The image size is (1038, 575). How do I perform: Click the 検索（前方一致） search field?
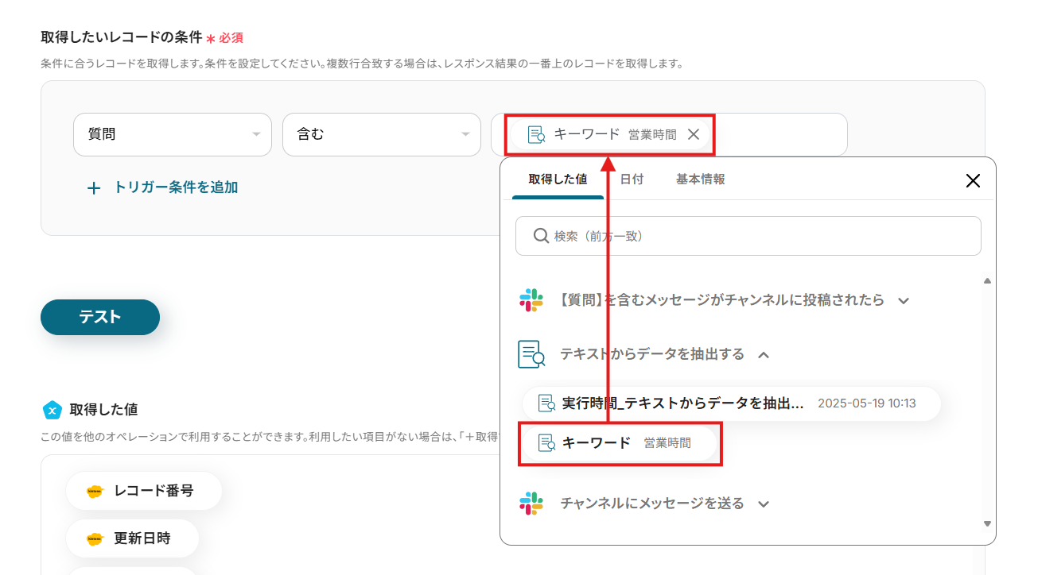pyautogui.click(x=748, y=236)
